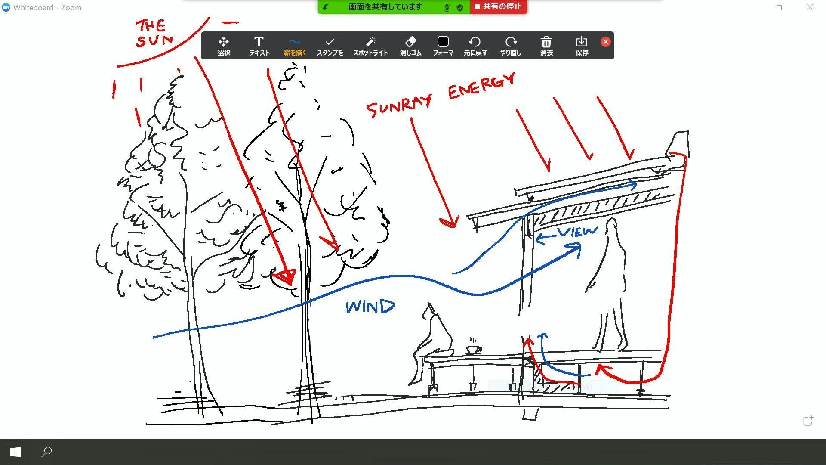
Task: Click the 画面を共有しています sharing status label
Action: [385, 7]
